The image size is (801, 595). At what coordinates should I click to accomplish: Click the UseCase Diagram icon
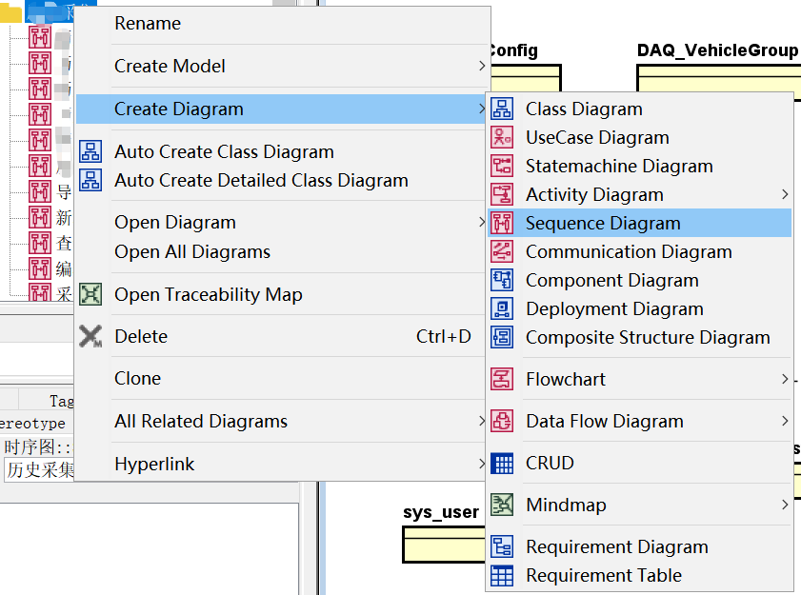coord(502,138)
